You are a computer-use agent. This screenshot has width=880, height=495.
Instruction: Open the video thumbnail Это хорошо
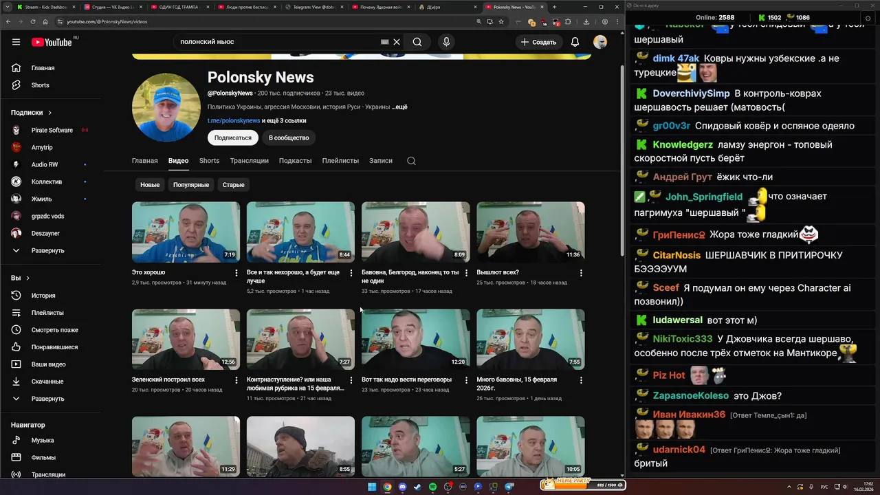tap(186, 232)
